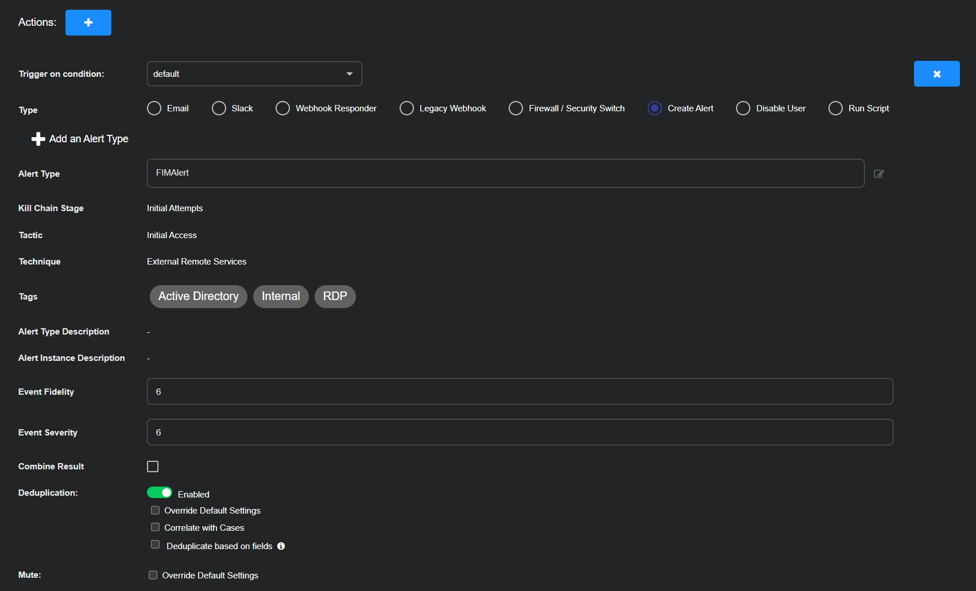Select the Legacy Webhook radio button

[x=406, y=108]
